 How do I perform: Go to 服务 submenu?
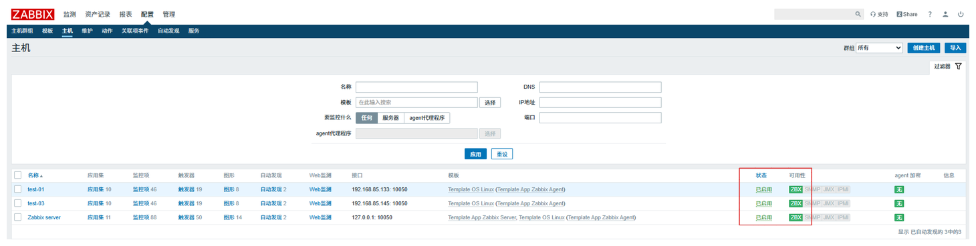[x=194, y=31]
